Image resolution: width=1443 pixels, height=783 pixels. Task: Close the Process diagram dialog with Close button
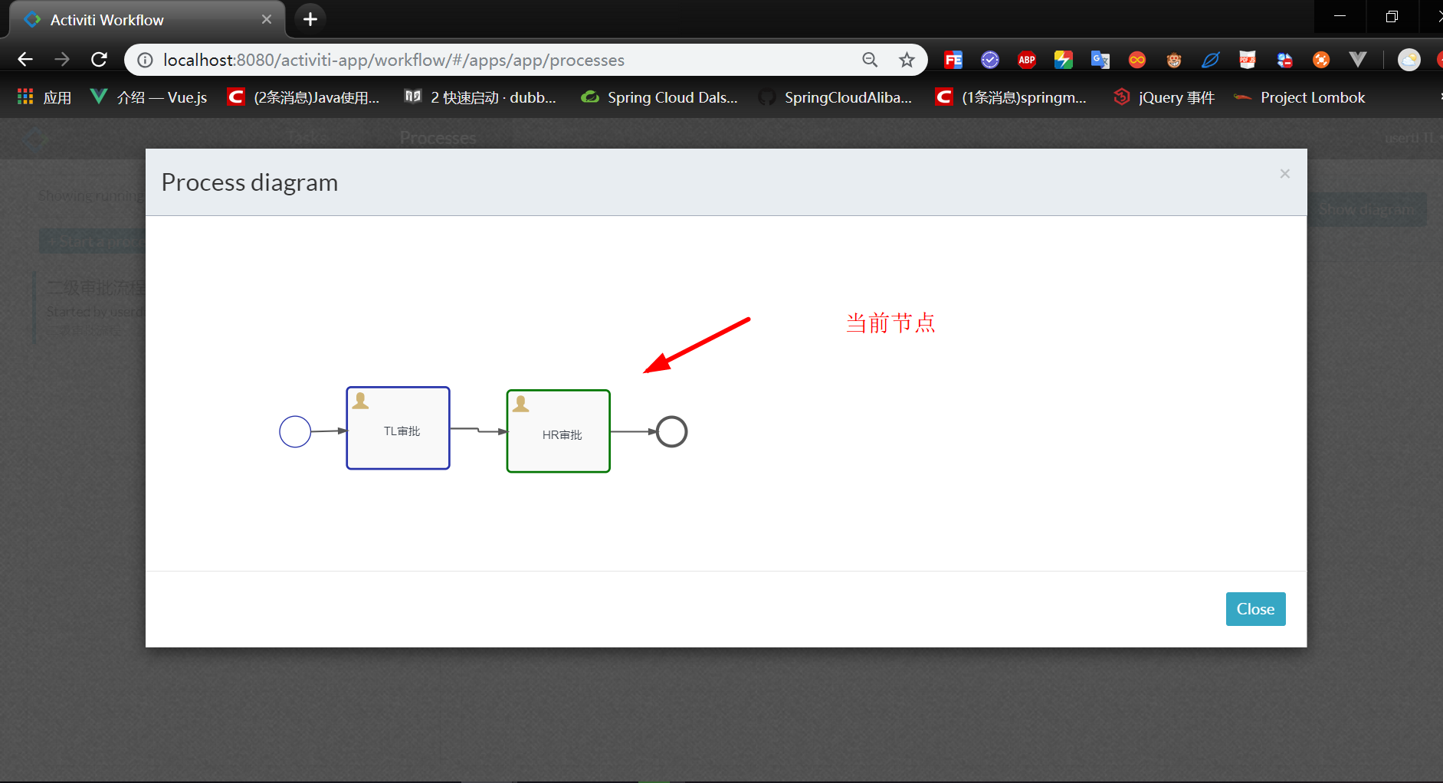pyautogui.click(x=1255, y=609)
